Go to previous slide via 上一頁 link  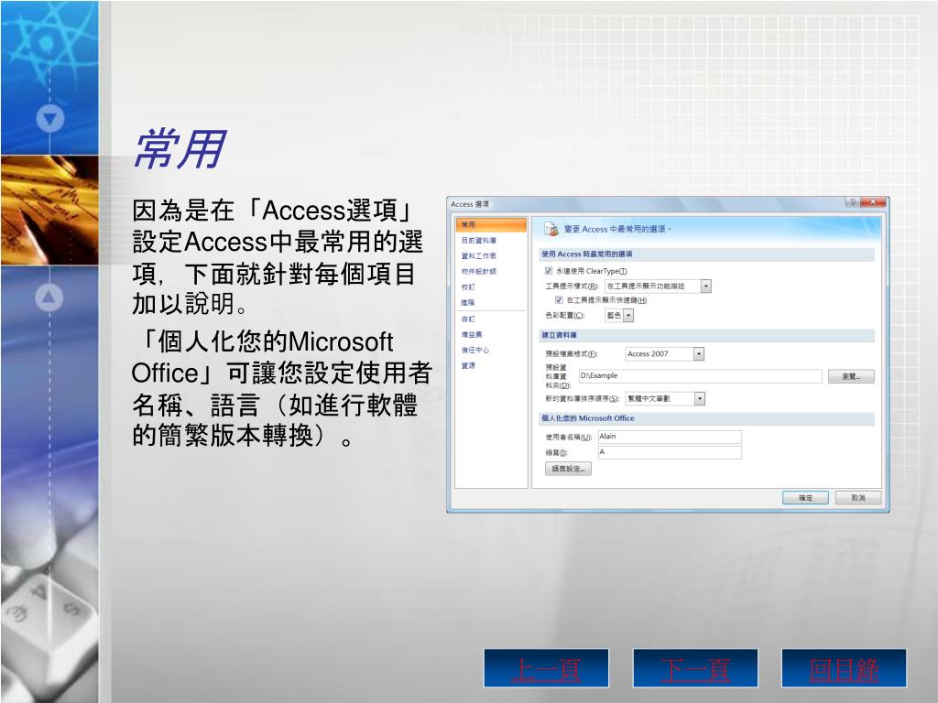tap(546, 669)
